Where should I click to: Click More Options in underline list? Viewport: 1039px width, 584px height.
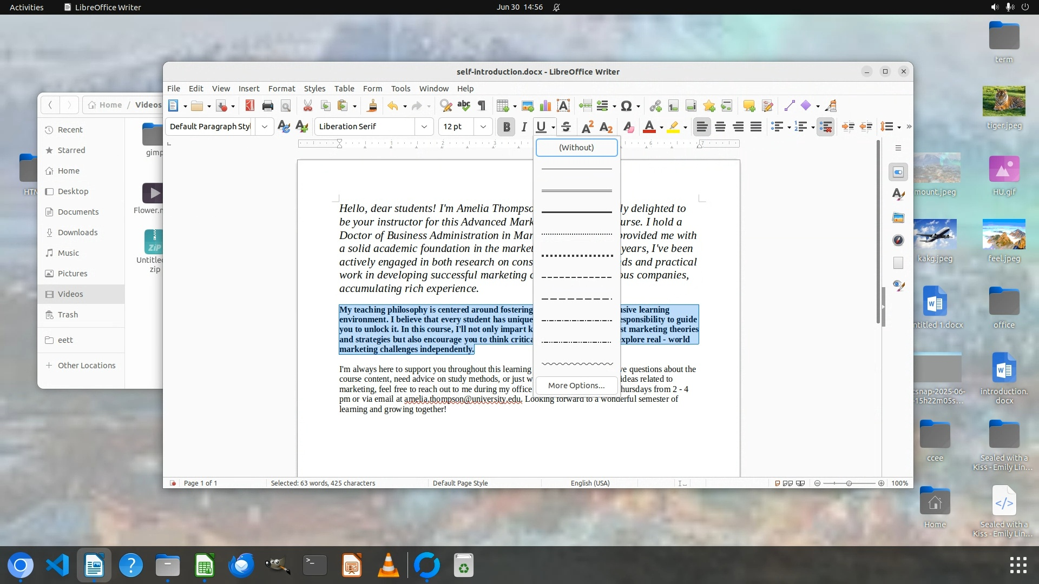pos(576,386)
